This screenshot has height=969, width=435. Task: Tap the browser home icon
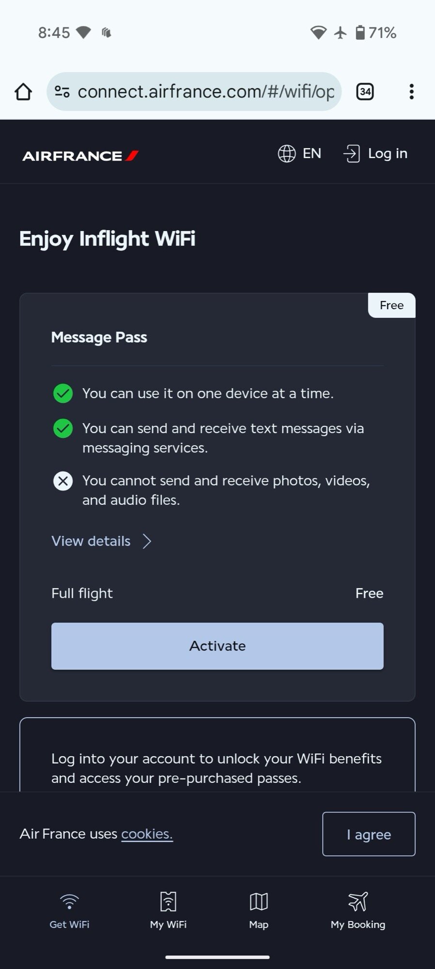pyautogui.click(x=23, y=92)
